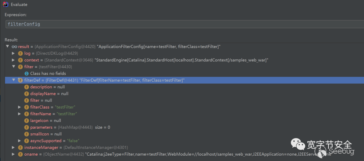Click the field icon next to filterClass
The width and height of the screenshot is (364, 161).
(27, 107)
